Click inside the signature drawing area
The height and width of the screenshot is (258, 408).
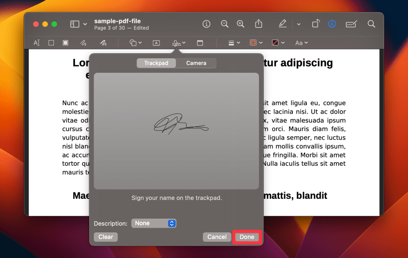[177, 131]
